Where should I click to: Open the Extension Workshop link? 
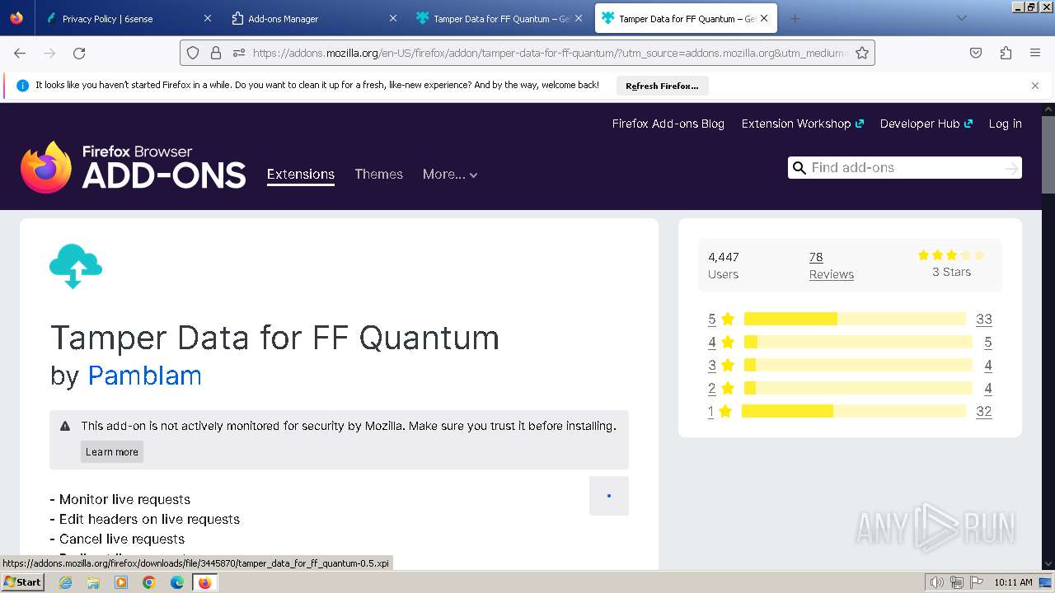click(x=803, y=124)
